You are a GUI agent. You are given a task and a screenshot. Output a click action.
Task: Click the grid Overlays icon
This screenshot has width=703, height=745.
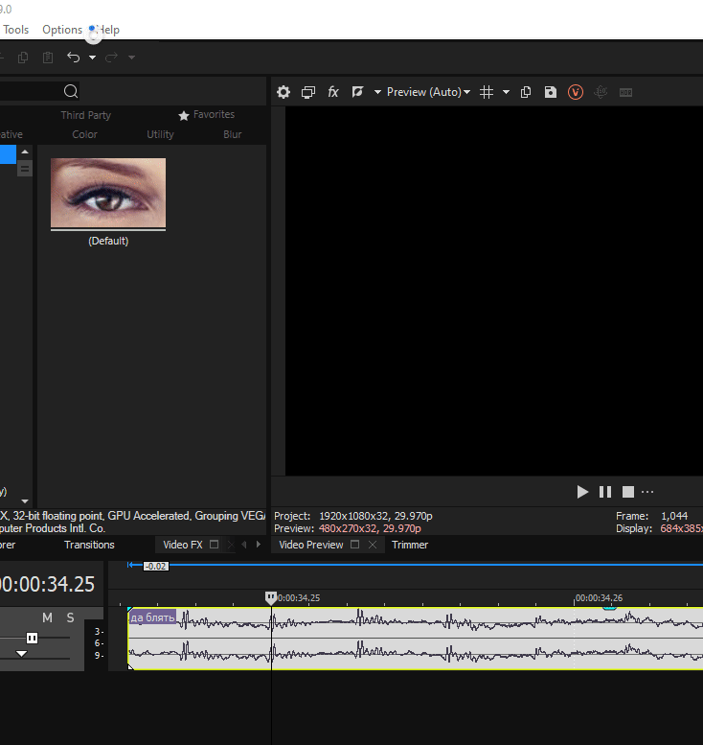pos(487,92)
